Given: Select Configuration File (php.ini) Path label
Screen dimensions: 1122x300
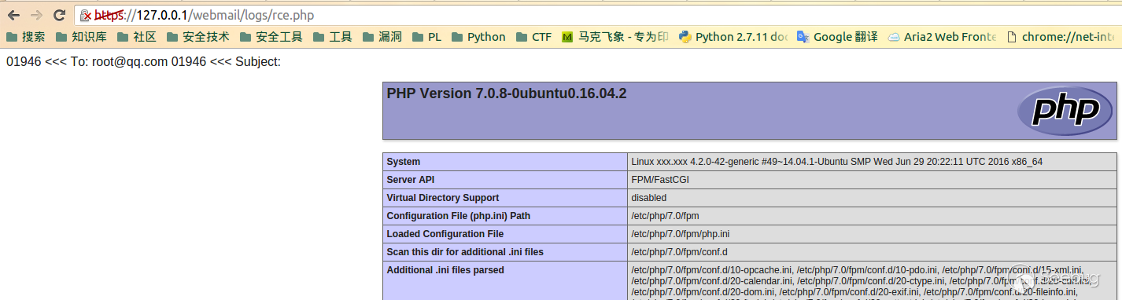Looking at the screenshot, I should click(505, 216).
